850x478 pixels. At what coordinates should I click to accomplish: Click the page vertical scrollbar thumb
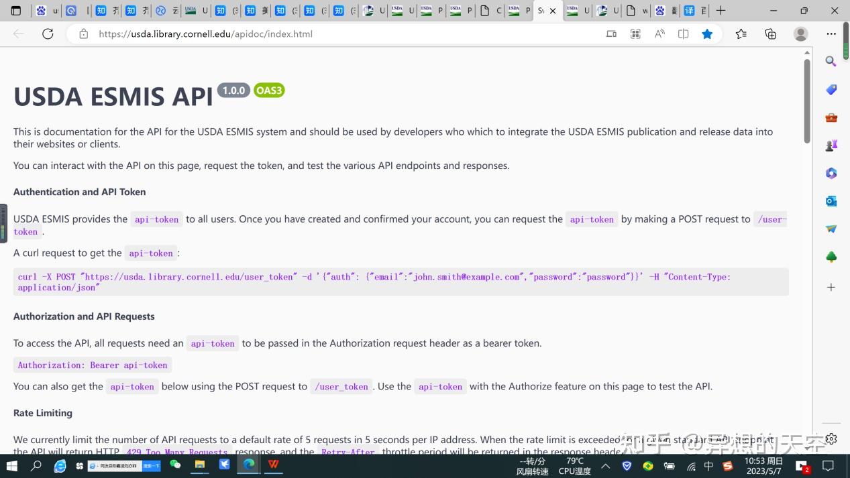pyautogui.click(x=807, y=101)
